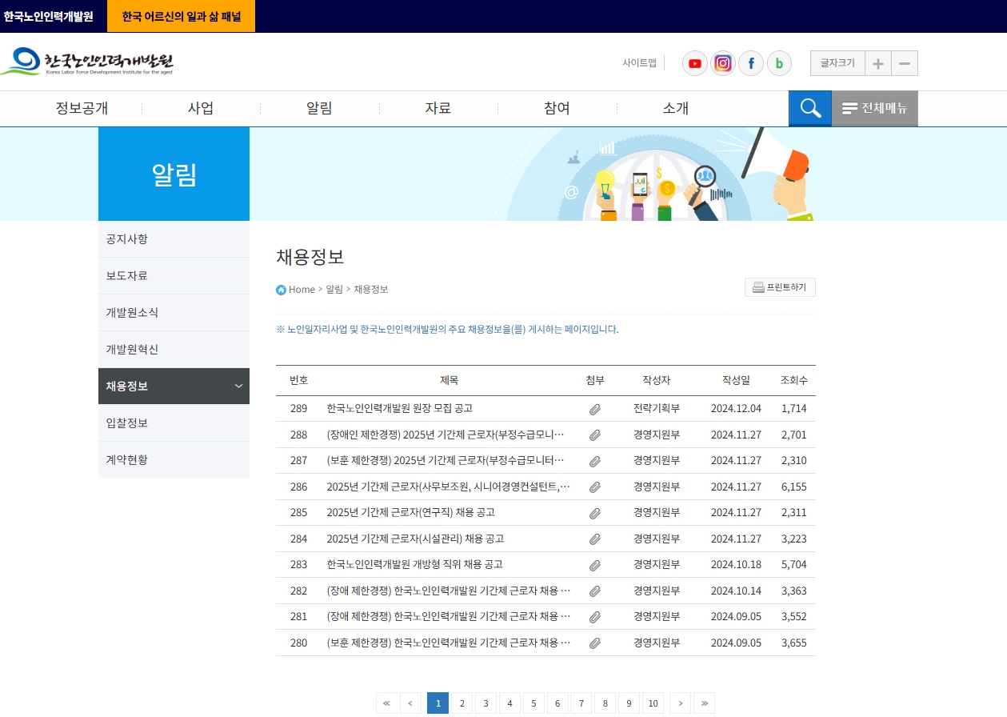Open the Naver blog icon
The width and height of the screenshot is (1007, 717).
click(x=779, y=63)
